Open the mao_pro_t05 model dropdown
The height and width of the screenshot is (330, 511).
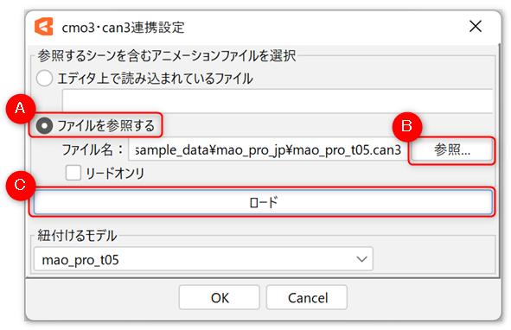(203, 259)
